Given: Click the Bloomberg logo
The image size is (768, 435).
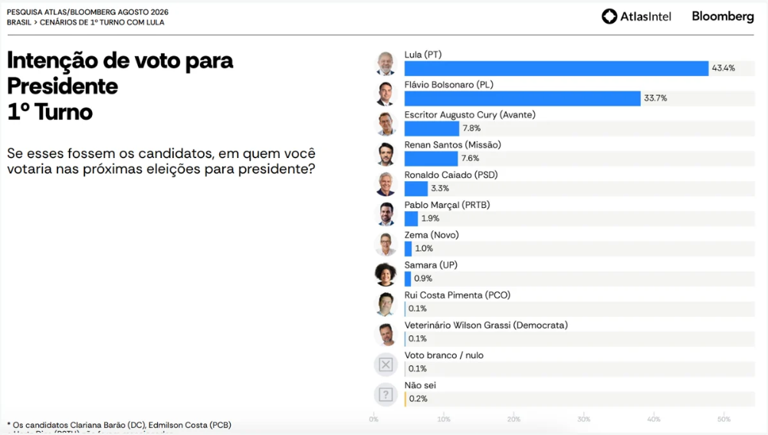Looking at the screenshot, I should (x=723, y=17).
